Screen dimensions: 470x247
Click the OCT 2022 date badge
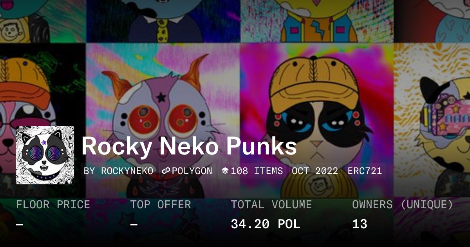(x=315, y=171)
